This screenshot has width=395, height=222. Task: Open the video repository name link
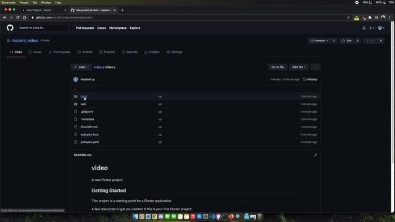pos(33,41)
